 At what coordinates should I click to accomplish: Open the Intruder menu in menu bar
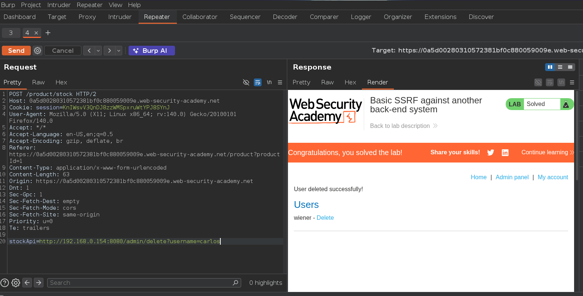[x=59, y=5]
